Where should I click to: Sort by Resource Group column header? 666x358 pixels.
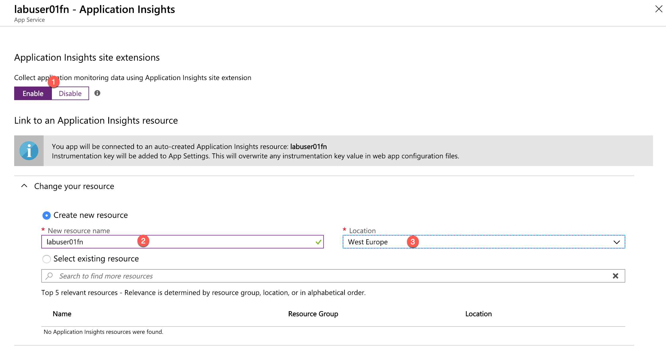[313, 314]
